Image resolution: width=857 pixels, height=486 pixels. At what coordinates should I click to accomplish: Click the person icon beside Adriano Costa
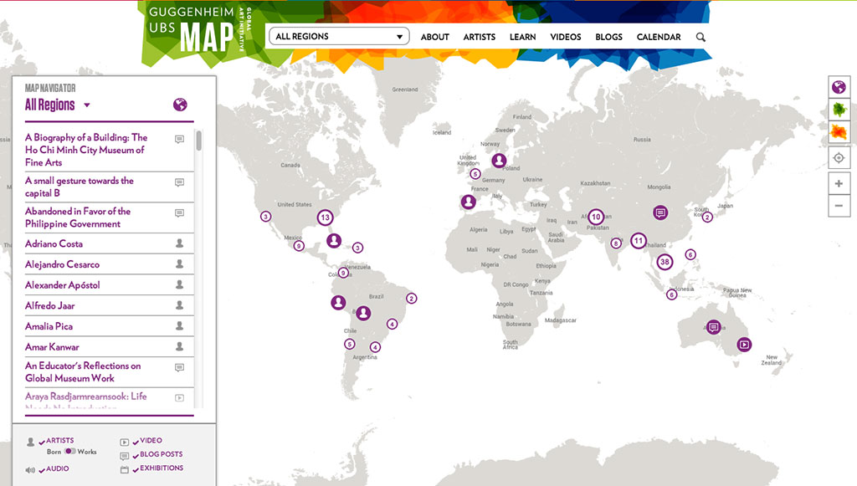coord(179,243)
